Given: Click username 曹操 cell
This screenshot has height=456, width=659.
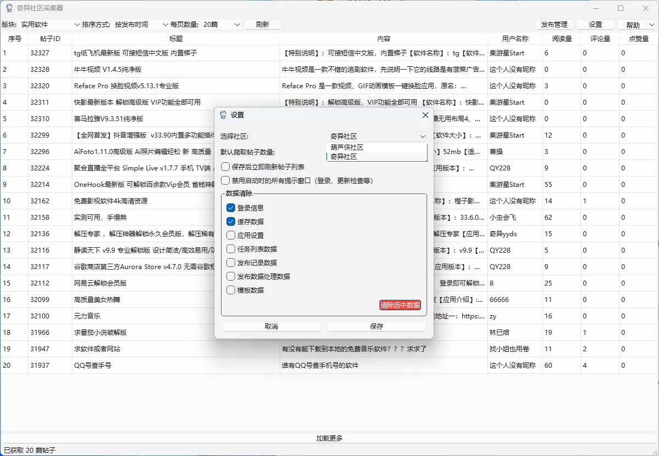Looking at the screenshot, I should [515, 152].
